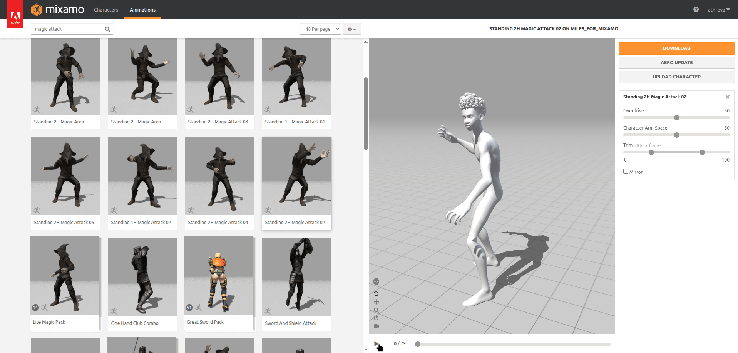Click the magnifier zoom icon in viewport
Image resolution: width=738 pixels, height=353 pixels.
point(376,310)
